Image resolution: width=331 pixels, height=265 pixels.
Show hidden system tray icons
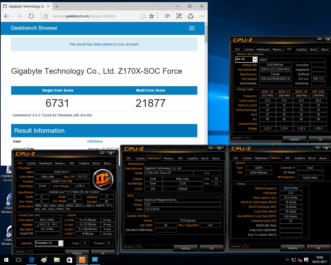(287, 260)
